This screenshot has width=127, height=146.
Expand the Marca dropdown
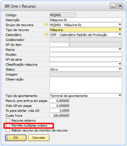pyautogui.click(x=120, y=49)
